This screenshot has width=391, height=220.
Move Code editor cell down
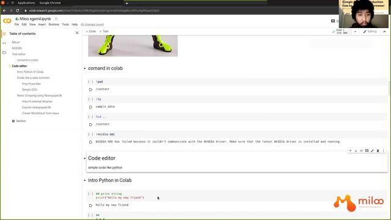(x=356, y=151)
